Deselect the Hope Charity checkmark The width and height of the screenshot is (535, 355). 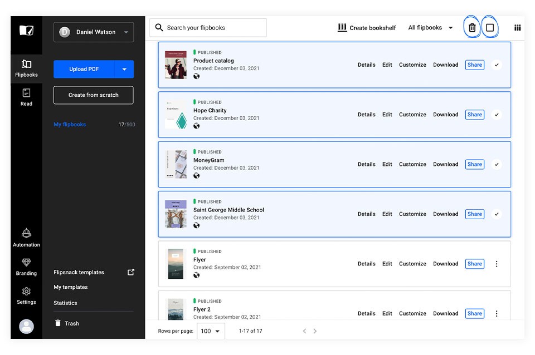pyautogui.click(x=497, y=115)
